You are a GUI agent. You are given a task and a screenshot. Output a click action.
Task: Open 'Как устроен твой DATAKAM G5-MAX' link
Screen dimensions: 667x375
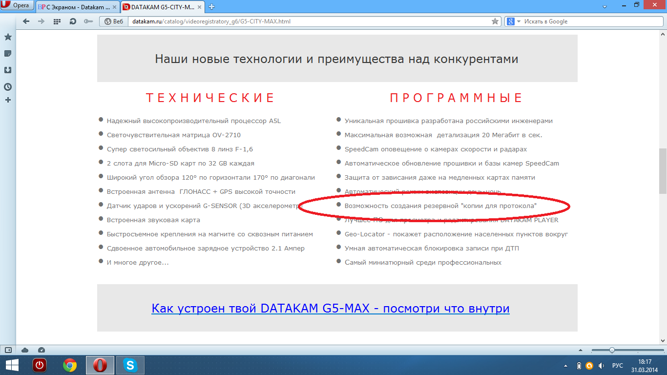331,309
